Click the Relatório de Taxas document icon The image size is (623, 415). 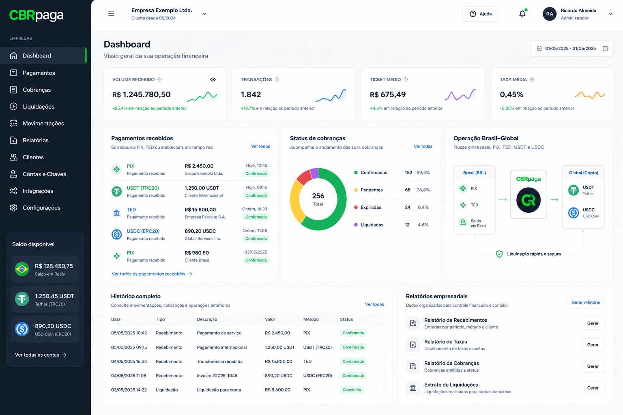[413, 344]
